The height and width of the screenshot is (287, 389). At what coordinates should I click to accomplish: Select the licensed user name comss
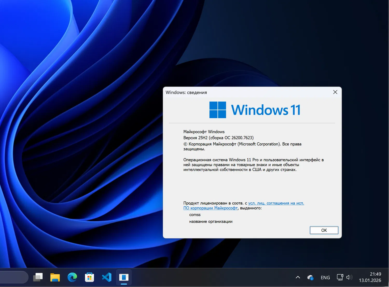coord(195,214)
